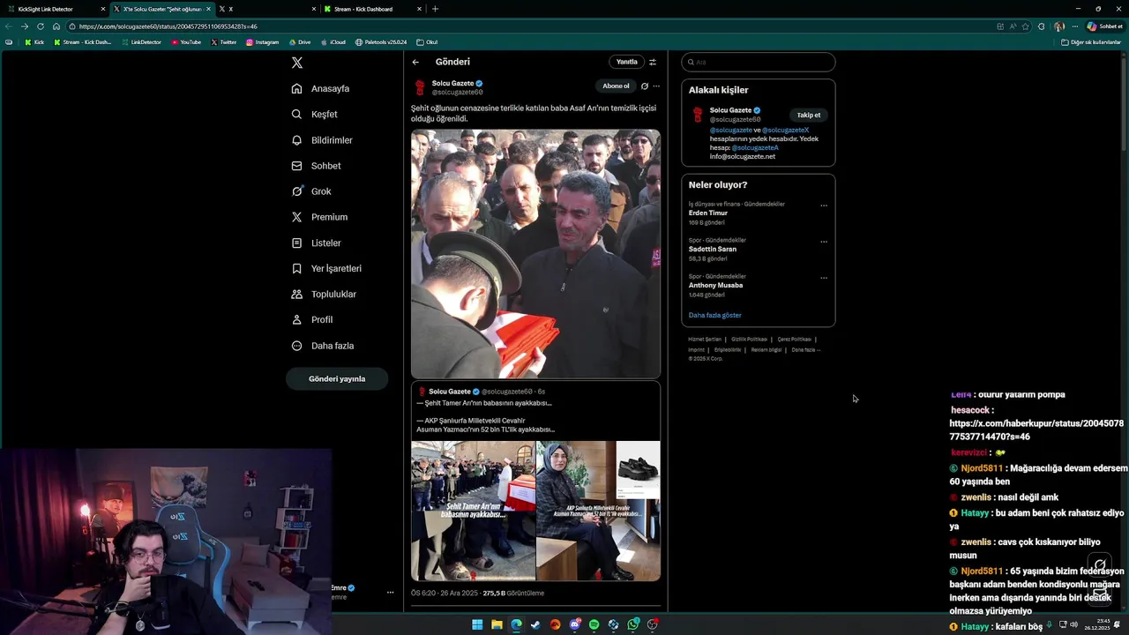
Task: Click the Sohbet et Copilot button
Action: [1105, 26]
